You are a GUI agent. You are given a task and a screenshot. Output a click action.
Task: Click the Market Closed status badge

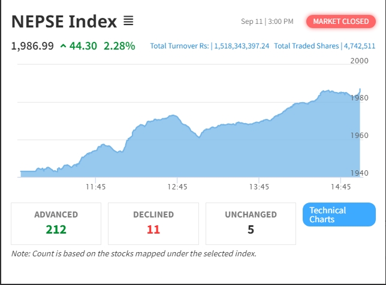click(341, 22)
